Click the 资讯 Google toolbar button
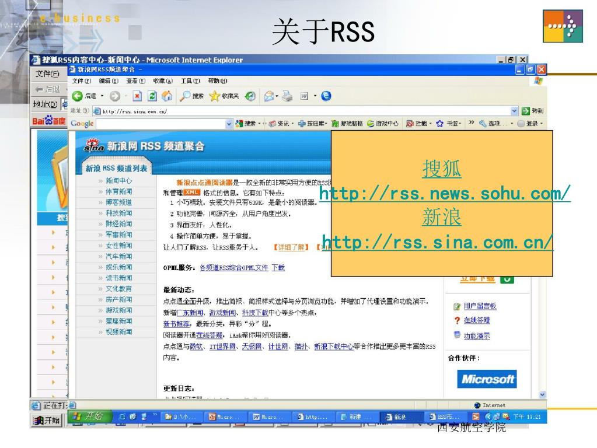This screenshot has width=597, height=448. [x=279, y=123]
